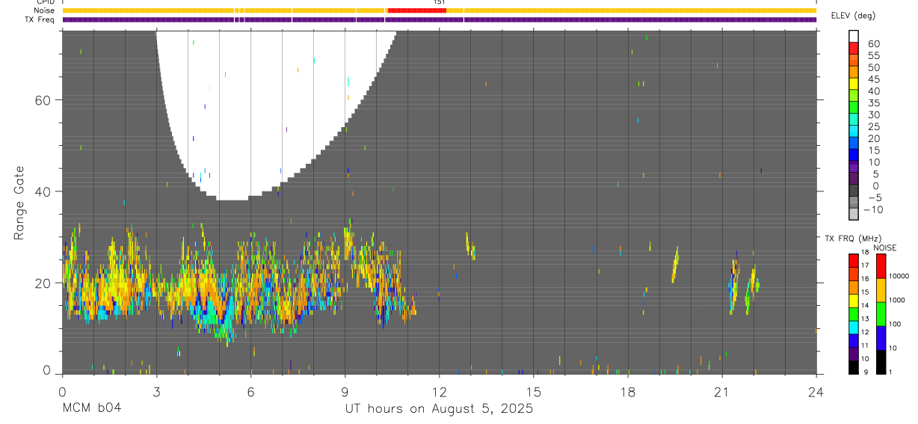Click the x-axis tick label 9

click(x=345, y=391)
